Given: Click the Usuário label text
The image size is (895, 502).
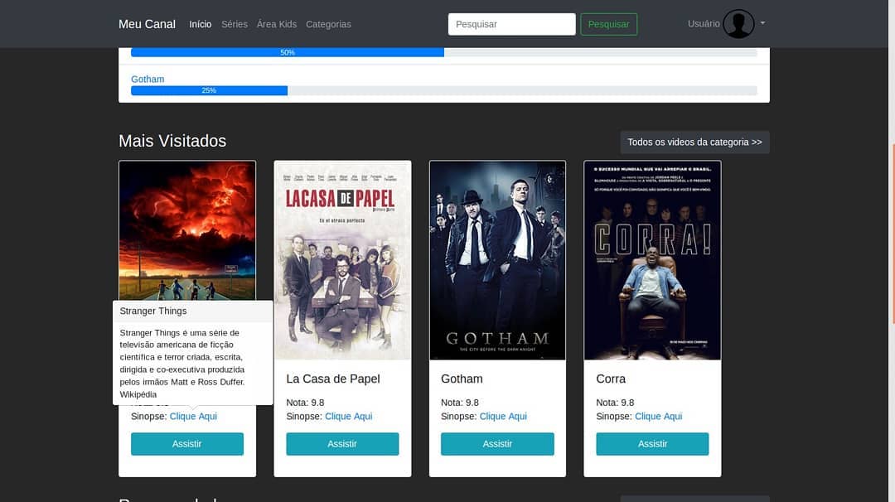Looking at the screenshot, I should (704, 23).
